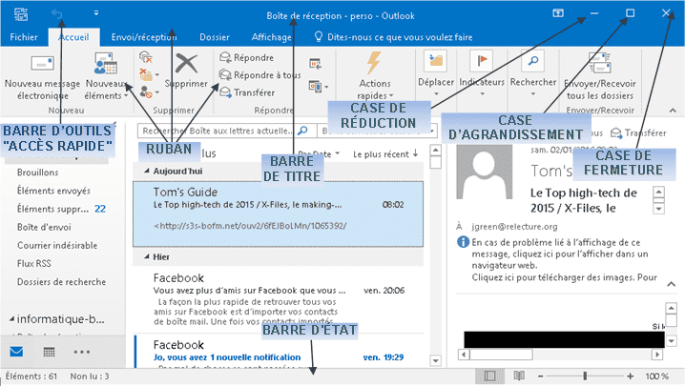Select the Tom's Guide email
The width and height of the screenshot is (685, 386).
(279, 213)
